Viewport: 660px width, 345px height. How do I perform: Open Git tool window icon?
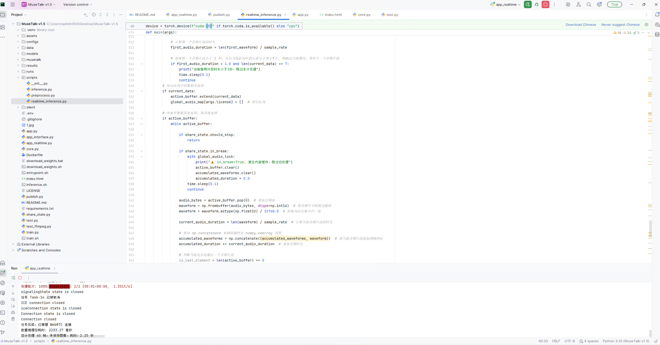coord(3,332)
